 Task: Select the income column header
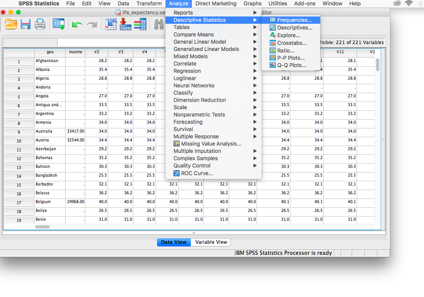click(x=75, y=52)
